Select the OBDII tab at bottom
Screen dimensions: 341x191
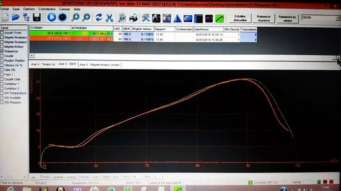pos(106,177)
